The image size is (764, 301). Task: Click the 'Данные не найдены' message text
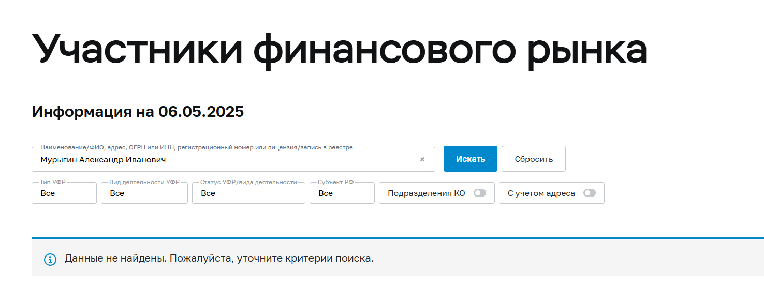(x=219, y=258)
